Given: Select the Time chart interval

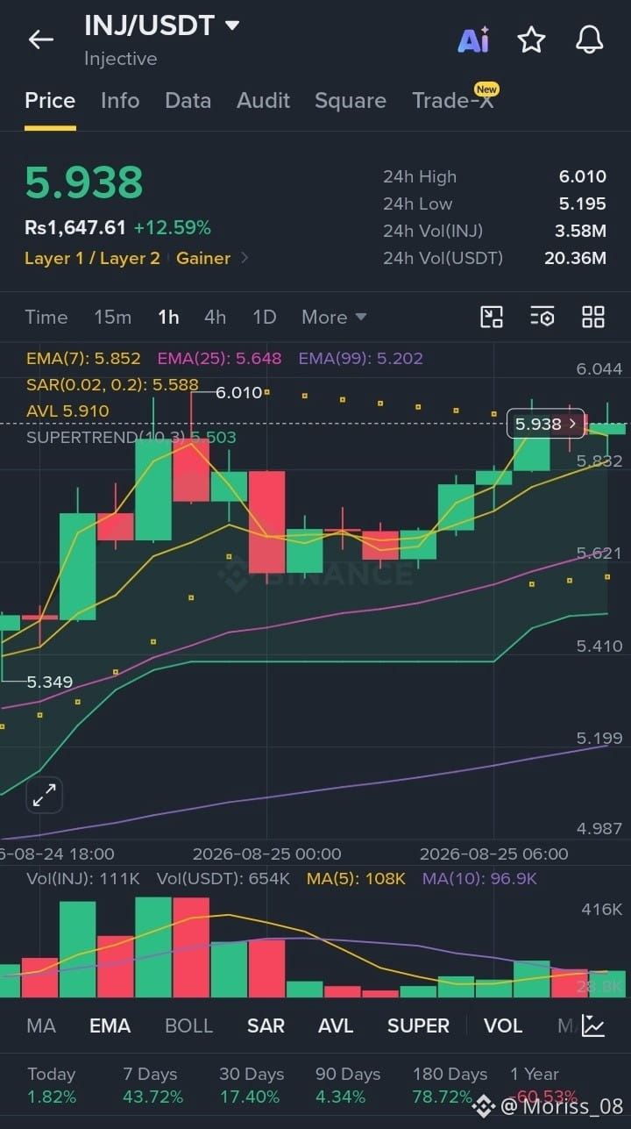Looking at the screenshot, I should click(46, 317).
